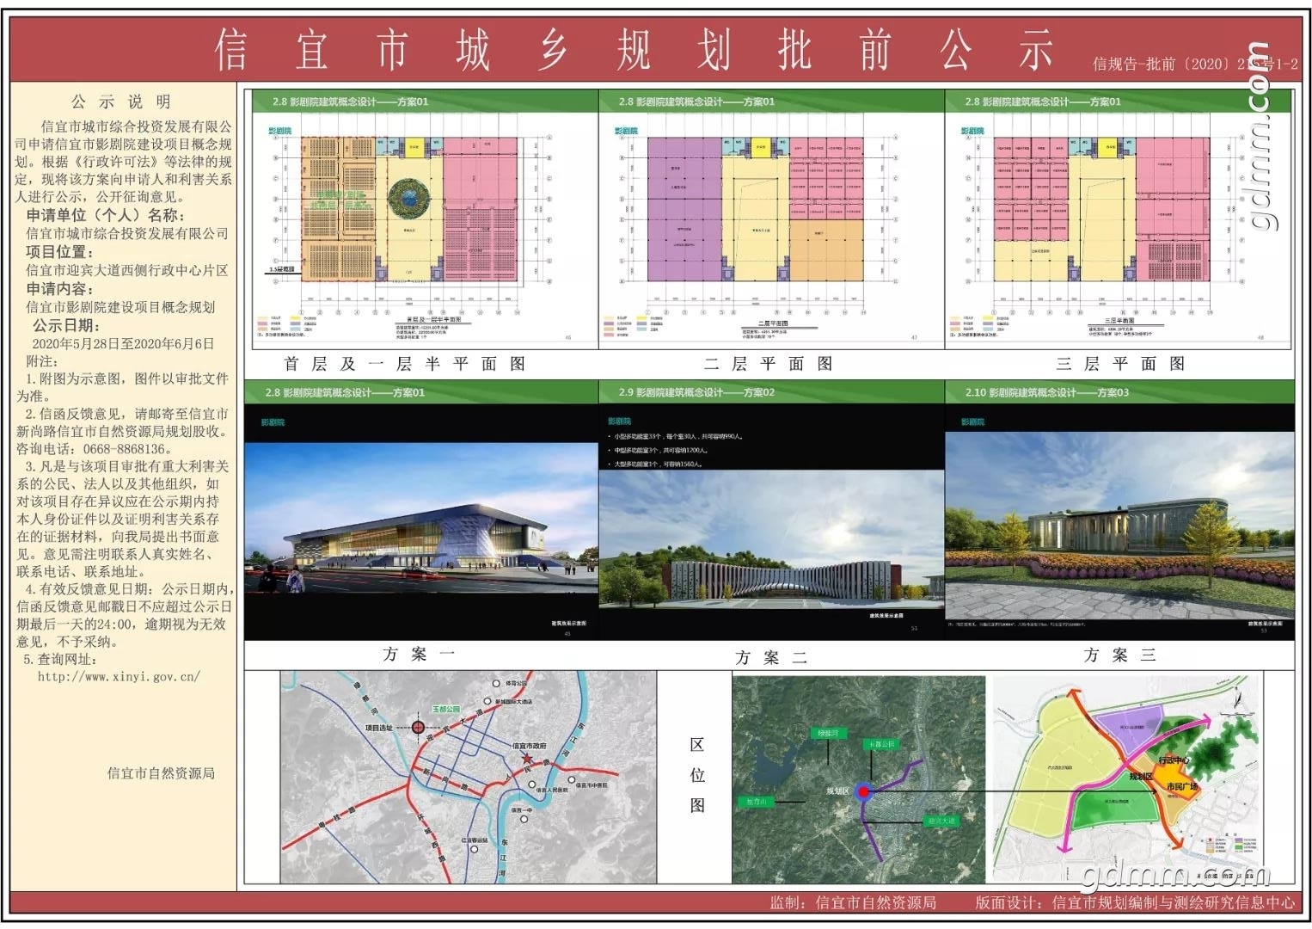This screenshot has width=1312, height=929.
Task: Open the http://www.xinyi.gov.cn/ web address
Action: pos(119,677)
